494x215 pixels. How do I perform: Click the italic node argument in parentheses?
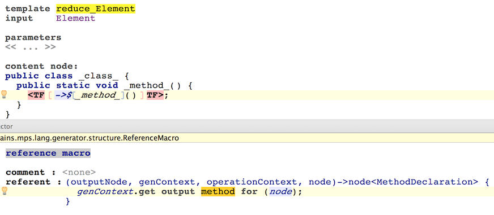(280, 191)
